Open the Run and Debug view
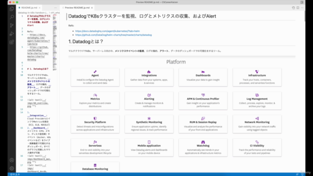Image resolution: width=313 pixels, height=176 pixels. click(x=12, y=34)
